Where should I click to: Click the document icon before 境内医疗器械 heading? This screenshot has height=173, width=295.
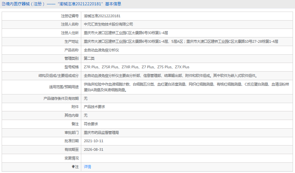click(x=4, y=4)
